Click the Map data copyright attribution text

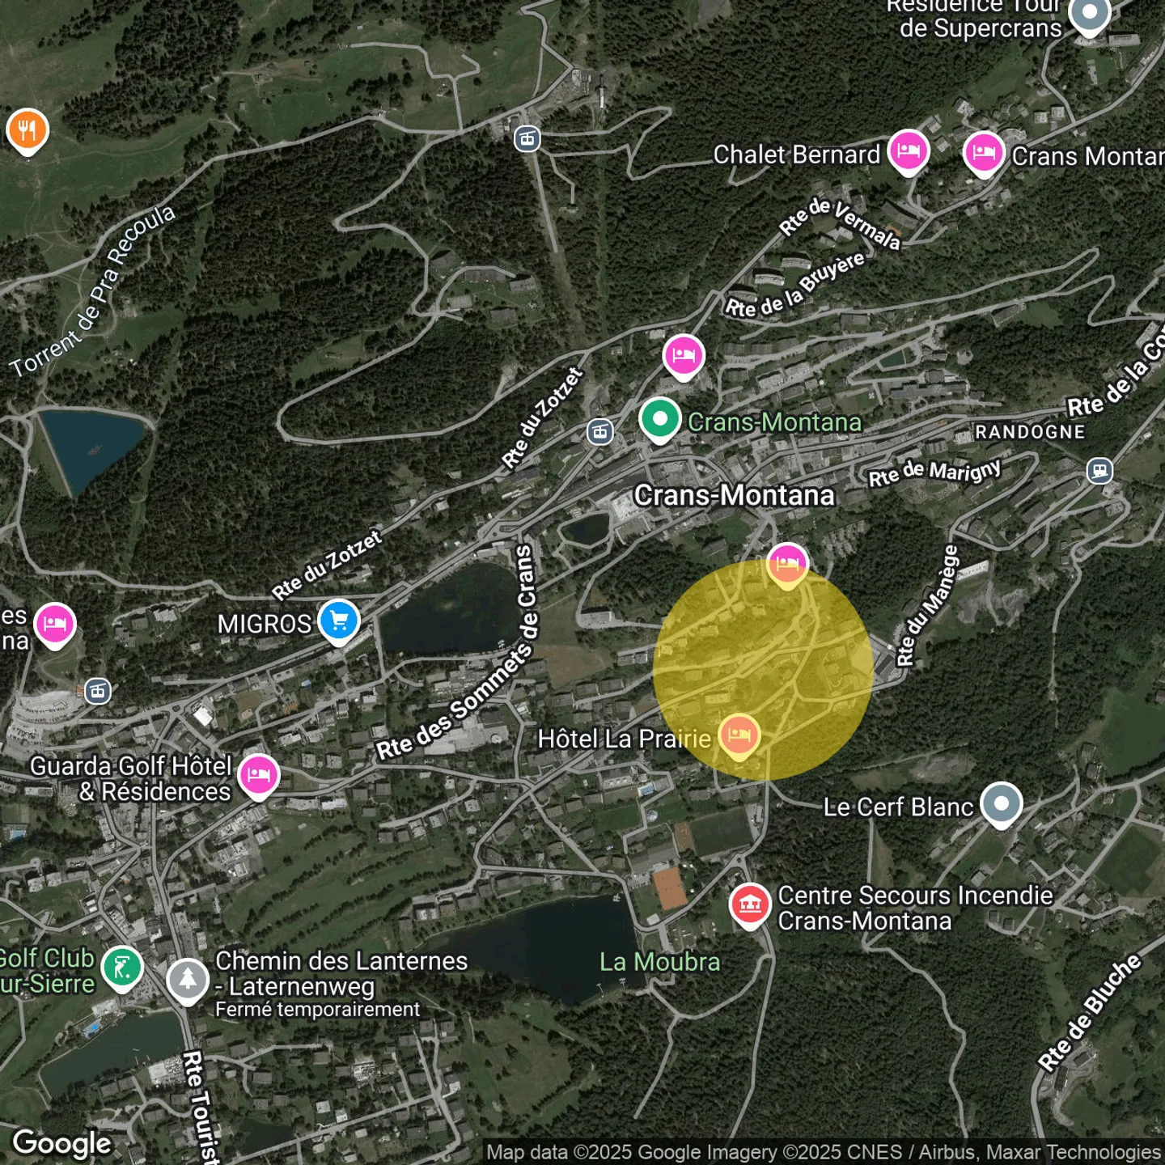click(x=823, y=1152)
